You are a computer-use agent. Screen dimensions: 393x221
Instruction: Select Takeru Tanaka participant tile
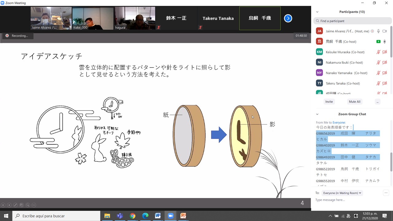(218, 18)
